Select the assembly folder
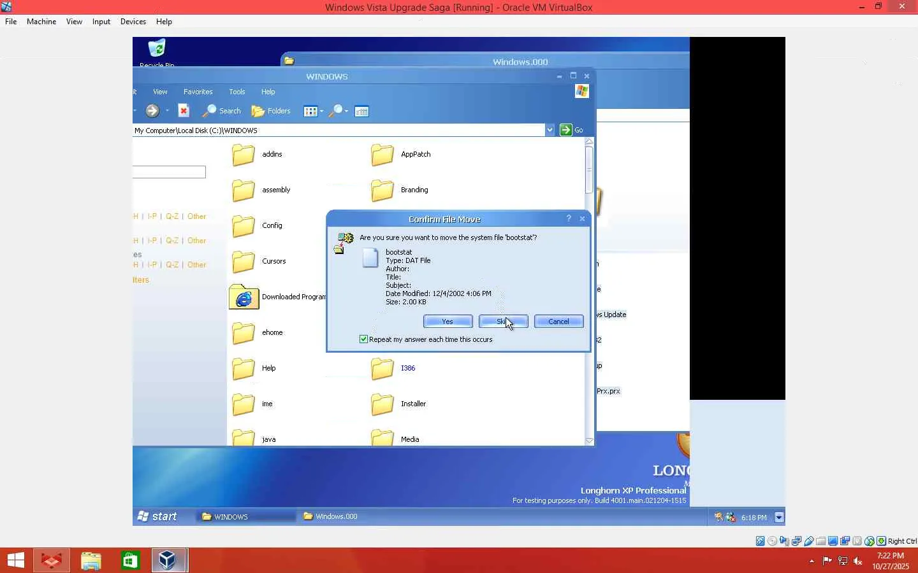918x573 pixels. click(261, 190)
